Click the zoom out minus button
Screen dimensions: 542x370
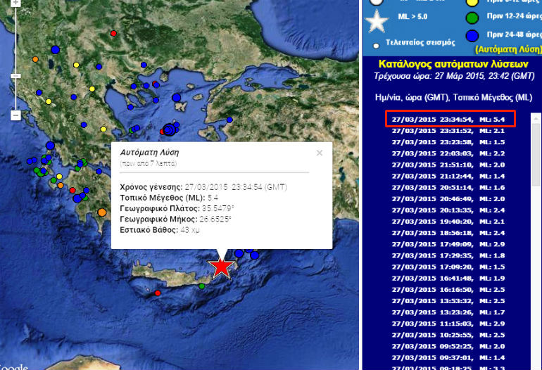(x=15, y=115)
